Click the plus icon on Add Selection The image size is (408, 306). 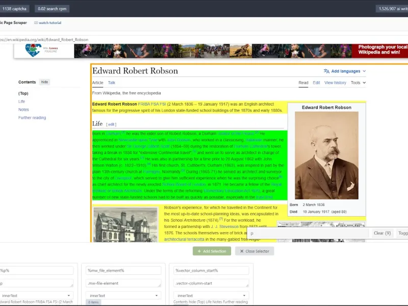pyautogui.click(x=199, y=251)
